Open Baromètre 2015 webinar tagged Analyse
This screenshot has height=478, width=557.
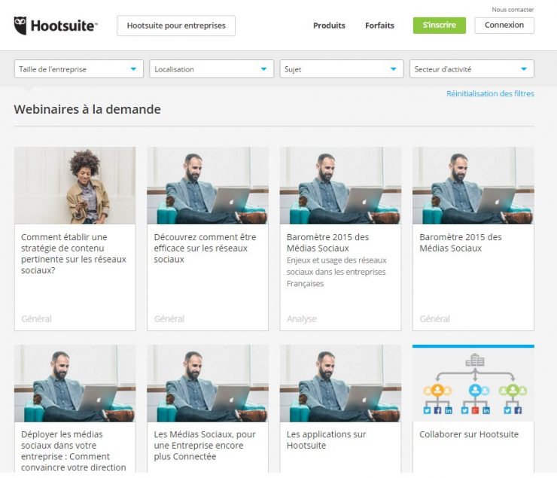(328, 242)
